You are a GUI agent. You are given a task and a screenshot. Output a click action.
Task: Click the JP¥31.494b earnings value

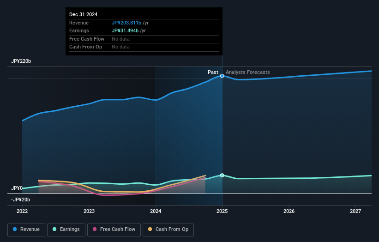pos(125,30)
